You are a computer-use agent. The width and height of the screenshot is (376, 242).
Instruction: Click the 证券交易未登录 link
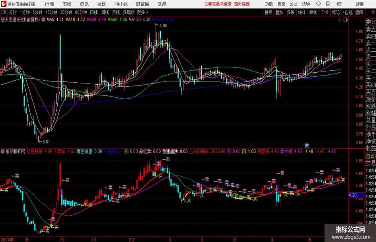[218, 4]
